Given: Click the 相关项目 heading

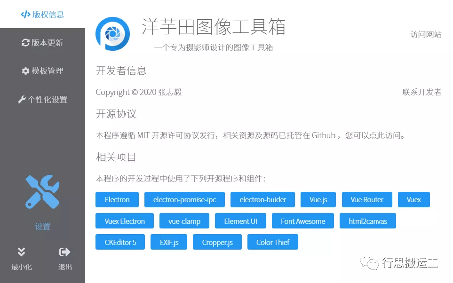Looking at the screenshot, I should click(x=116, y=157).
